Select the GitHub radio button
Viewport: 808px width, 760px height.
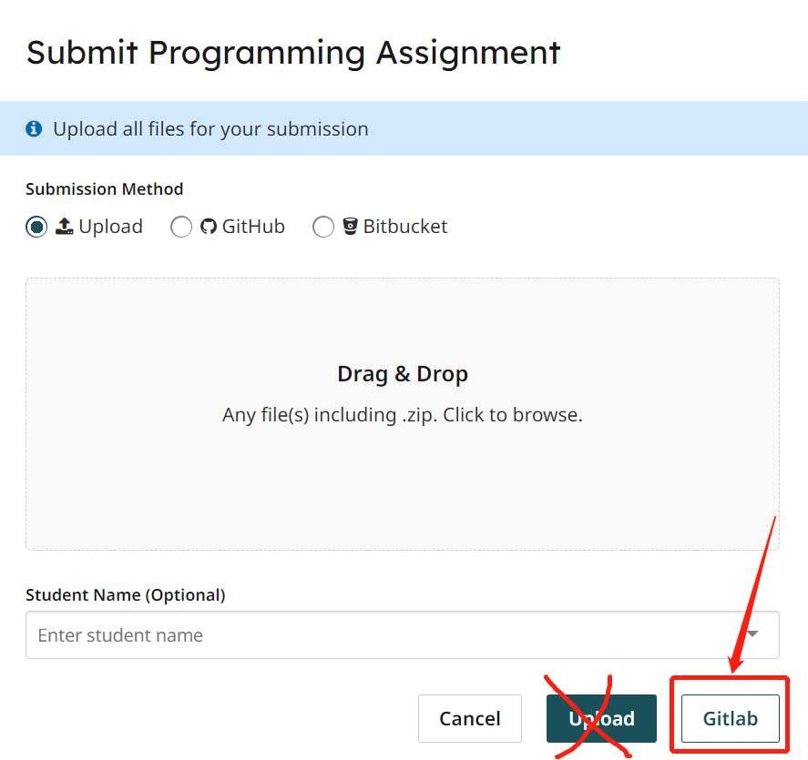pyautogui.click(x=181, y=226)
